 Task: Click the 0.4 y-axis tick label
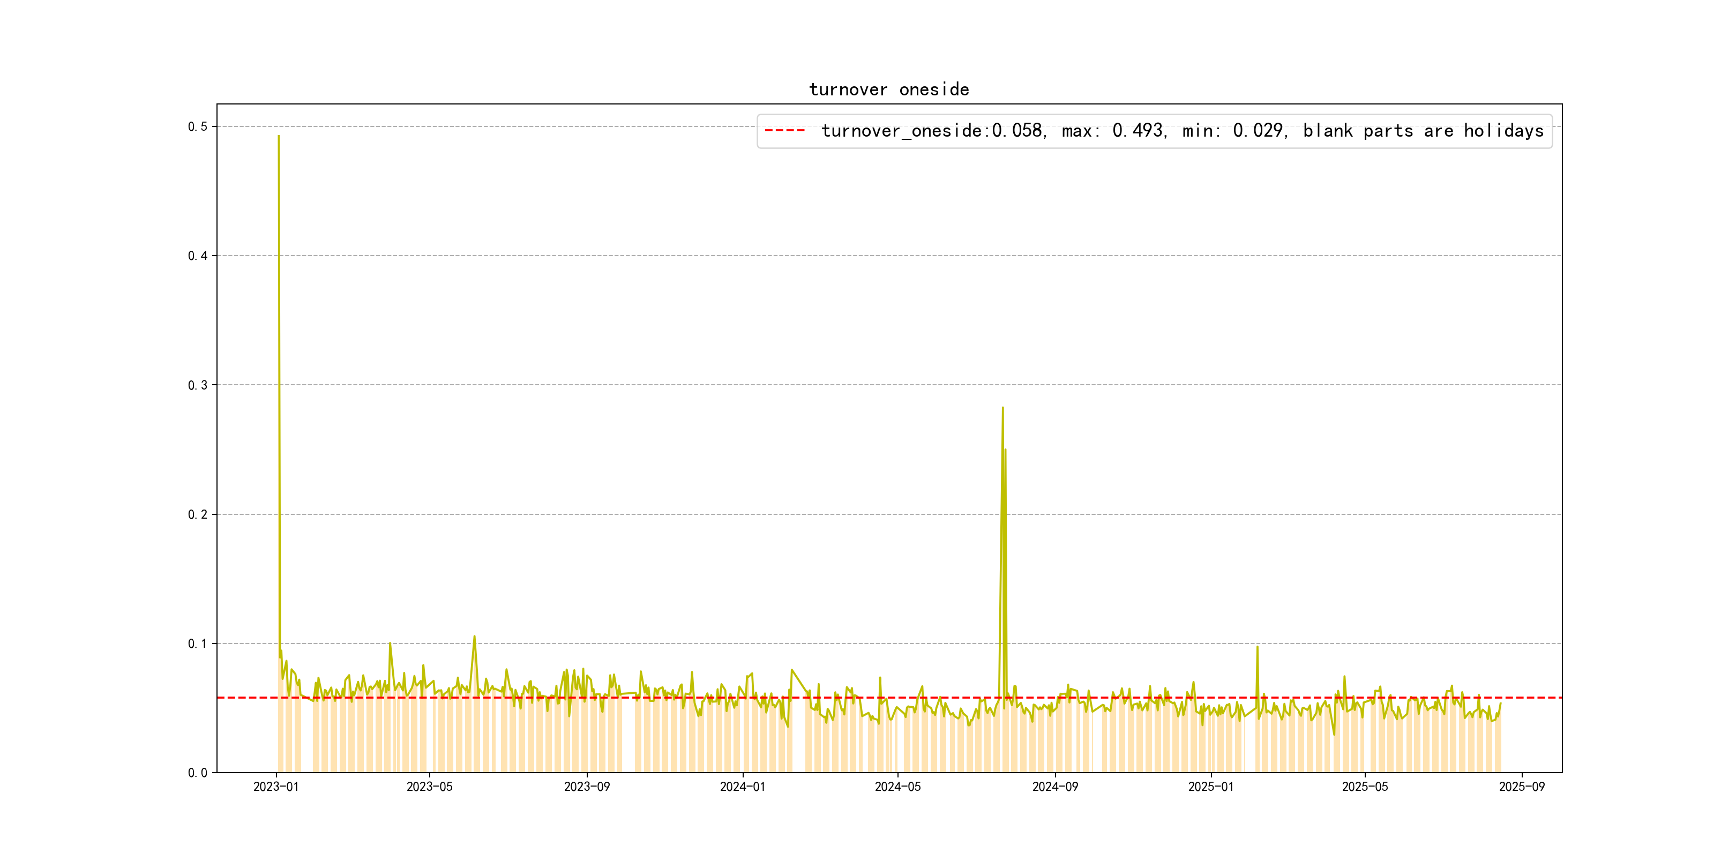198,256
